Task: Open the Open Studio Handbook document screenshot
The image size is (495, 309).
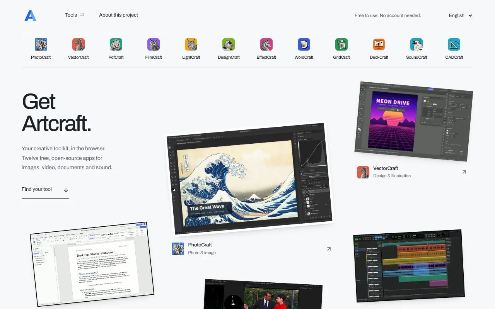Action: tap(92, 264)
